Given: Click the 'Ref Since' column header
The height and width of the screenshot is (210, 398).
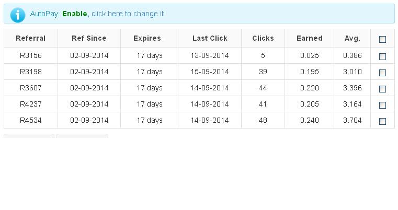Looking at the screenshot, I should click(89, 38).
